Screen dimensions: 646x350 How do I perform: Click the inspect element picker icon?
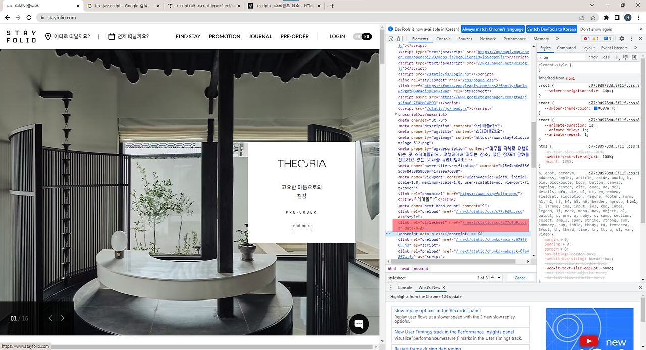(391, 39)
